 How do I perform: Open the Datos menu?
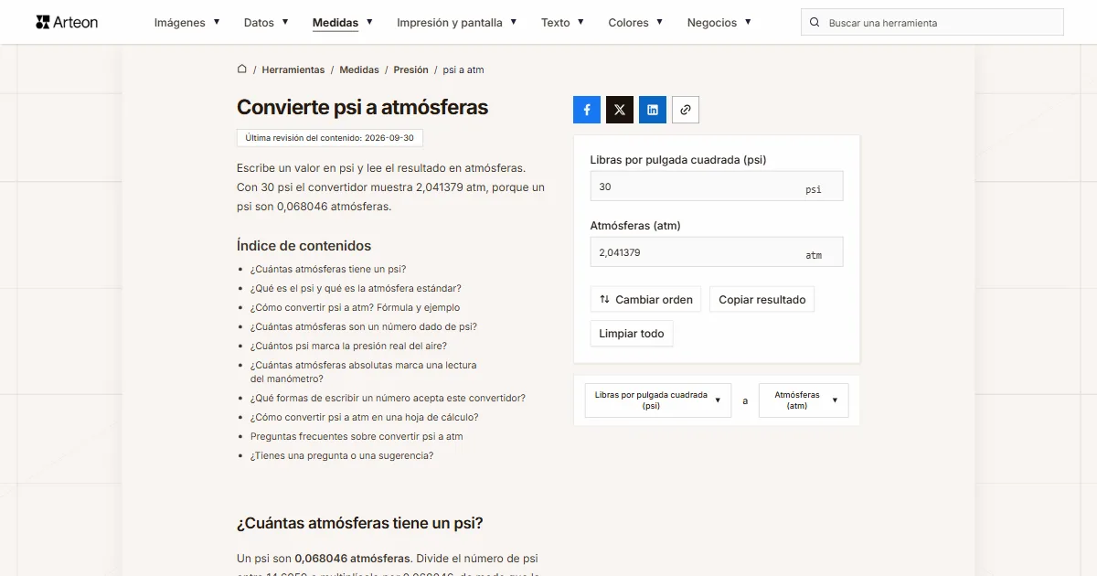[x=266, y=23]
